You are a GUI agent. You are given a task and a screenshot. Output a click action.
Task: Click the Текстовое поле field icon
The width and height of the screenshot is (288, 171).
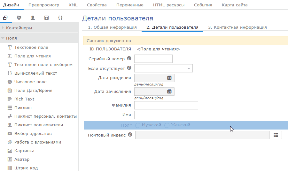pos(10,48)
